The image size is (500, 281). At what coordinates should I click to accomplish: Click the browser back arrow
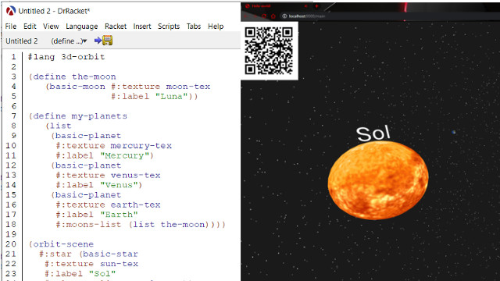click(245, 16)
